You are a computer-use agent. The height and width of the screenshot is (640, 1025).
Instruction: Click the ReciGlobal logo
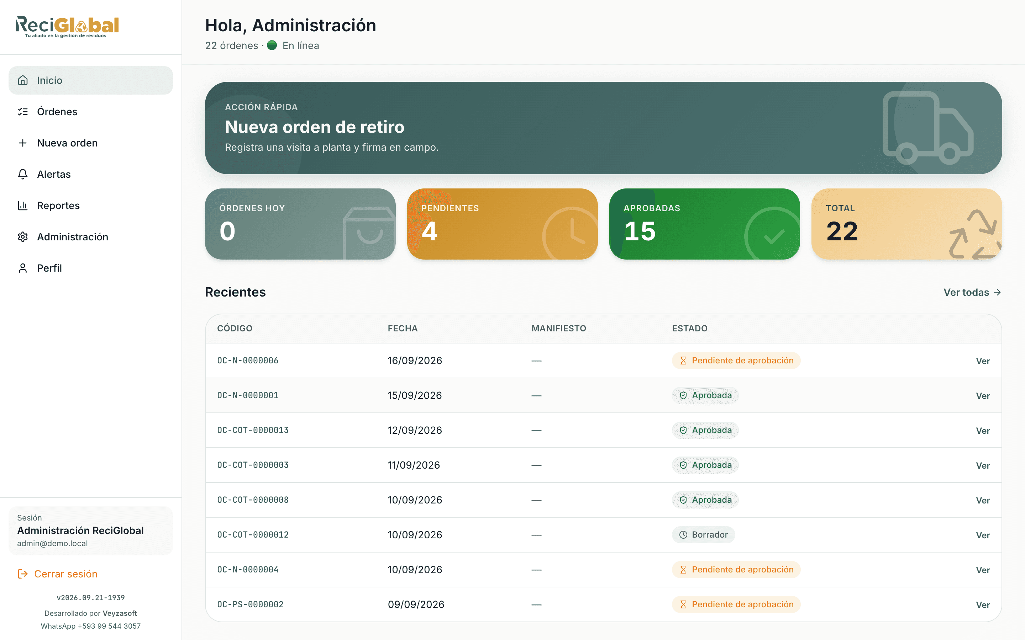pyautogui.click(x=67, y=27)
